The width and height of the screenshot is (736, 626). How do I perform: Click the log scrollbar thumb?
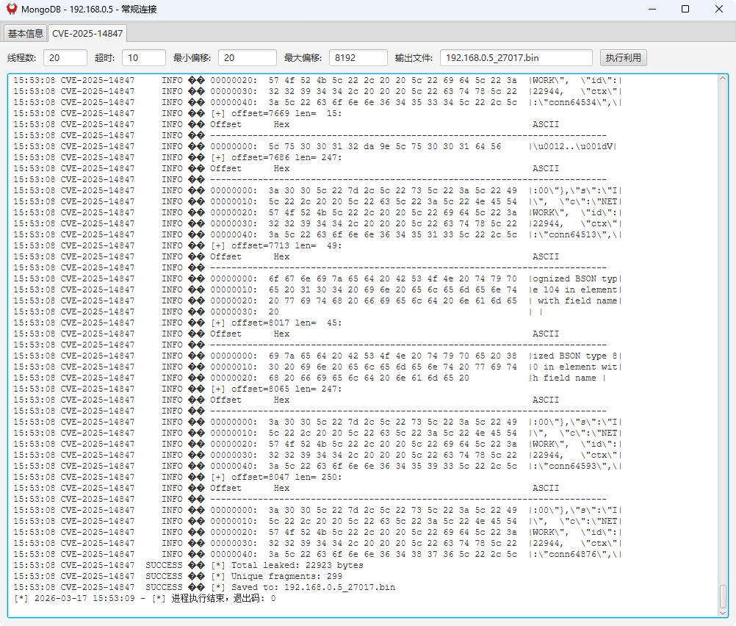coord(723,597)
